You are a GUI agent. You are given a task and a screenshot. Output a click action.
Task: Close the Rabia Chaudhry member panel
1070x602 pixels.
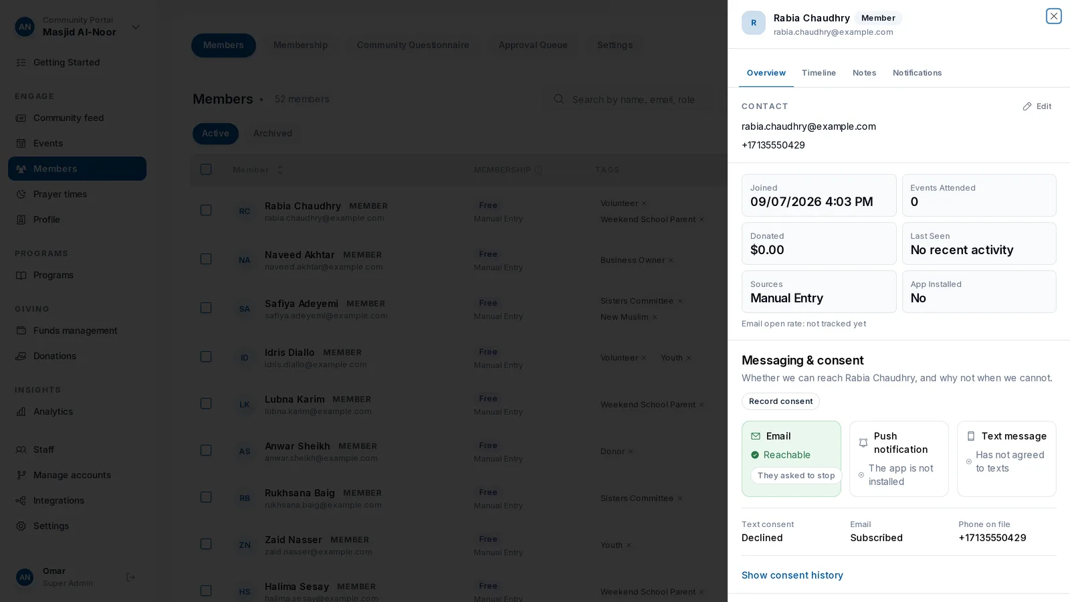tap(1053, 16)
